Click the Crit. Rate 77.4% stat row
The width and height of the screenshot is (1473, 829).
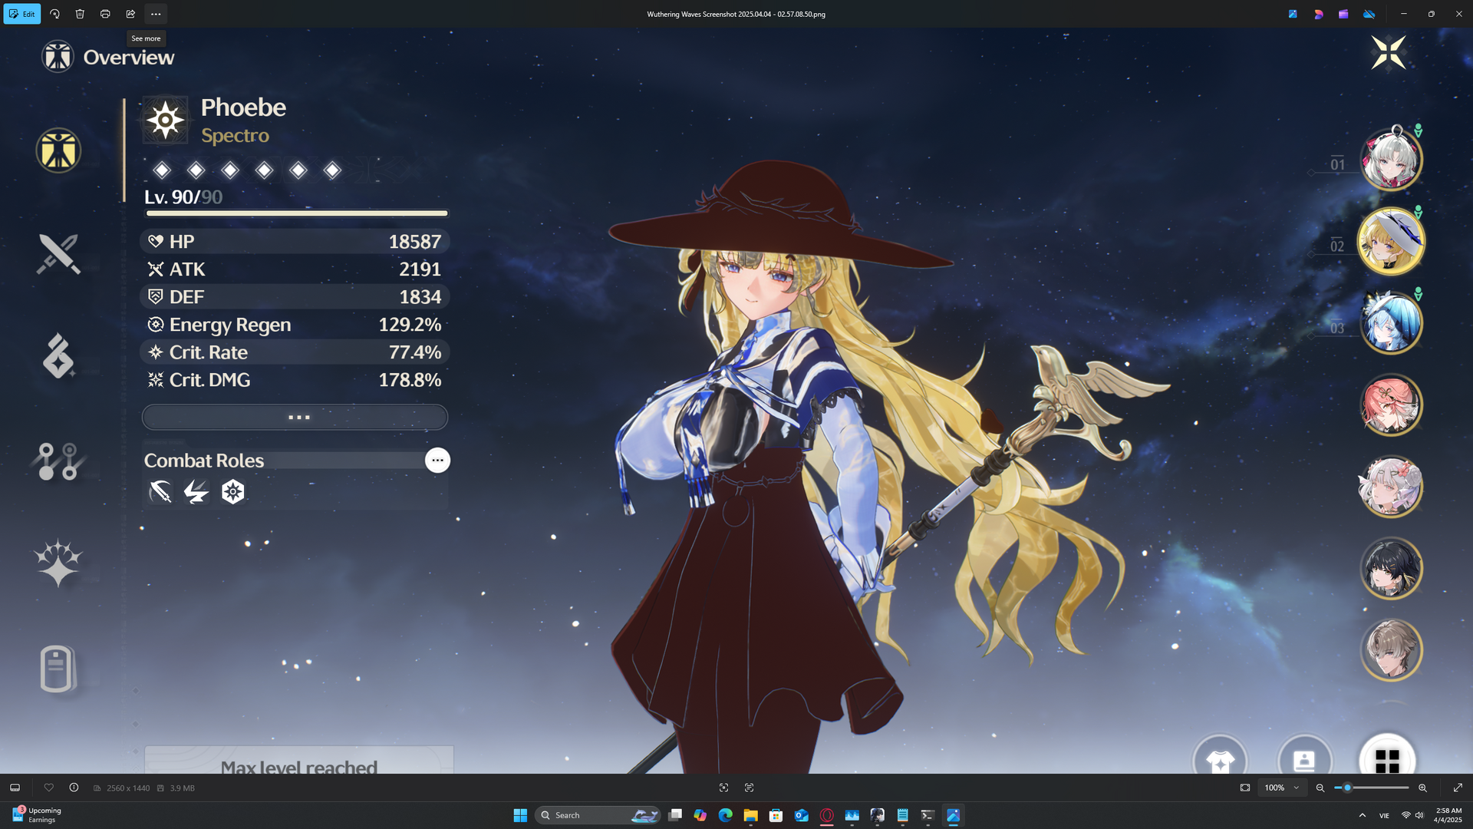[295, 352]
